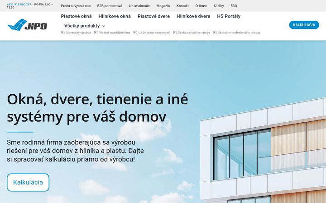Click the JiPO logo

coord(27,25)
